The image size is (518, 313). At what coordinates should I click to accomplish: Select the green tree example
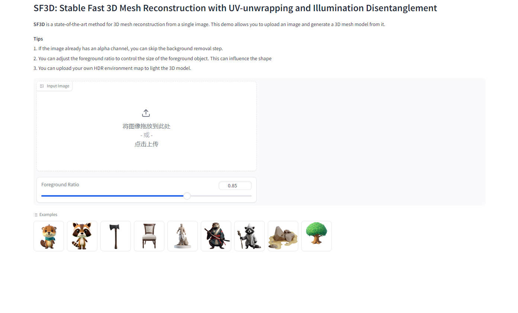pyautogui.click(x=316, y=236)
